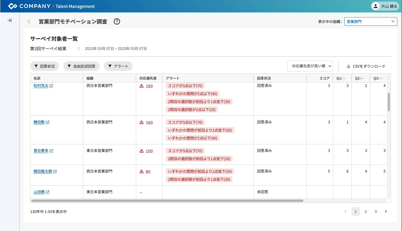Viewport: 402px width, 231px height.
Task: Click the user avatar icon for 片山 健太
Action: click(x=375, y=6)
